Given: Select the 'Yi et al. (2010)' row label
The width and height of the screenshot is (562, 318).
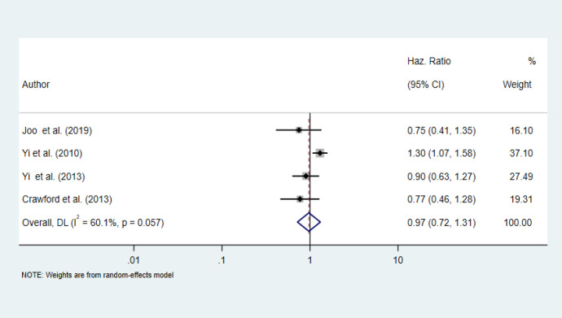Looking at the screenshot, I should 52,154.
